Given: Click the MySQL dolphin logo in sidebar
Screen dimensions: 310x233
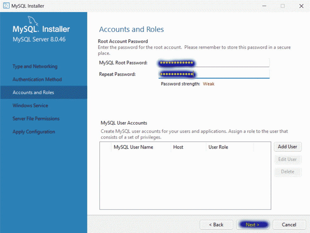Looking at the screenshot, I should (33, 21).
